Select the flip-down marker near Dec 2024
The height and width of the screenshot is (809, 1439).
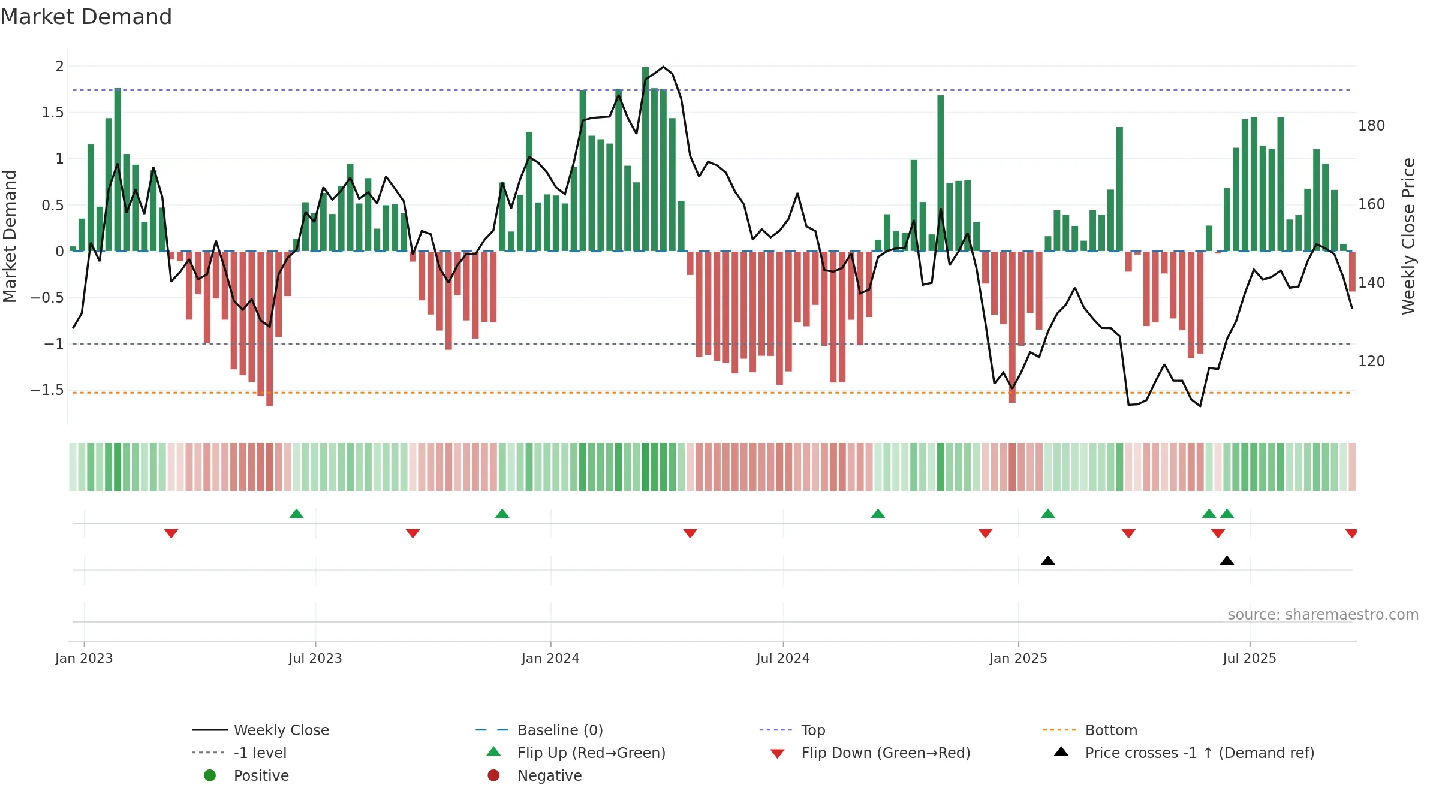pos(985,533)
